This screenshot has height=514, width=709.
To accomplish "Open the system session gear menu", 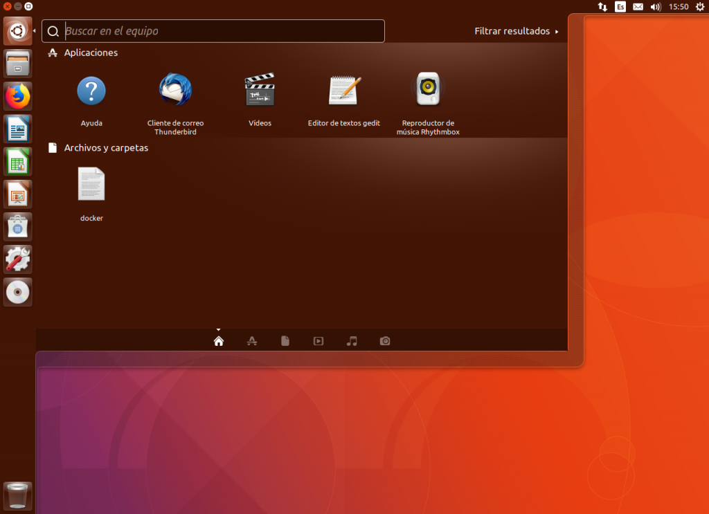I will point(700,6).
